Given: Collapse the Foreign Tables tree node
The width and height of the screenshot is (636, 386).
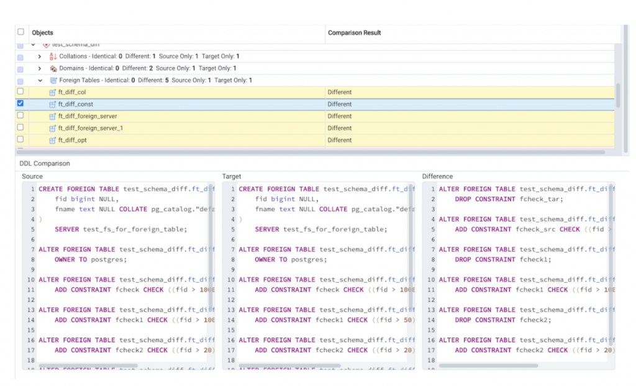Looking at the screenshot, I should (40, 80).
